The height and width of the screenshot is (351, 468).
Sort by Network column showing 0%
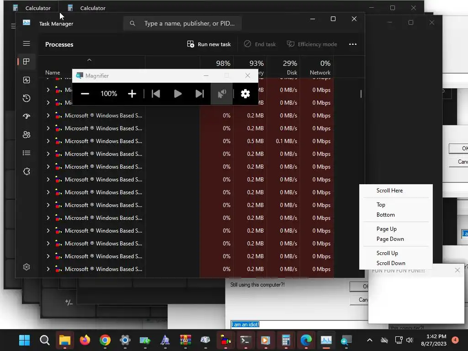(317, 67)
